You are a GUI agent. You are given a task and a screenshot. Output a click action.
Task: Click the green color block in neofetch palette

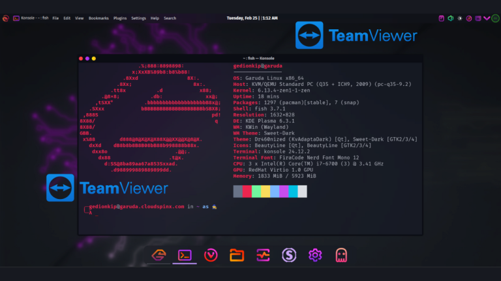(256, 191)
